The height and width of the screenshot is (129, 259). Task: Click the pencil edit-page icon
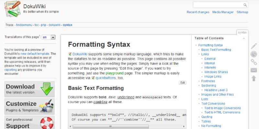click(x=254, y=46)
